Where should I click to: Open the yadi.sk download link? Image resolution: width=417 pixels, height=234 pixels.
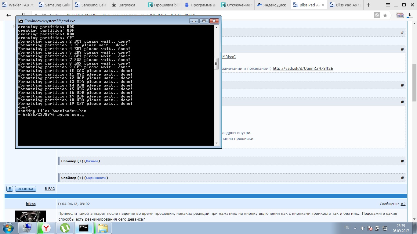pyautogui.click(x=303, y=68)
